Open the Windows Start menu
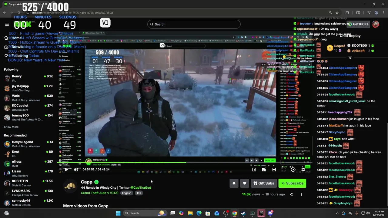 pos(118,213)
